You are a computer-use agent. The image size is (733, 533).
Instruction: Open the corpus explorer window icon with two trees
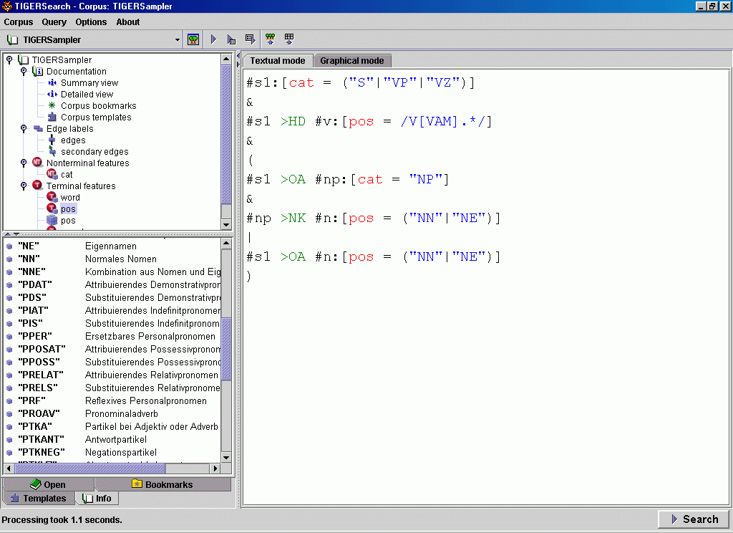point(193,39)
